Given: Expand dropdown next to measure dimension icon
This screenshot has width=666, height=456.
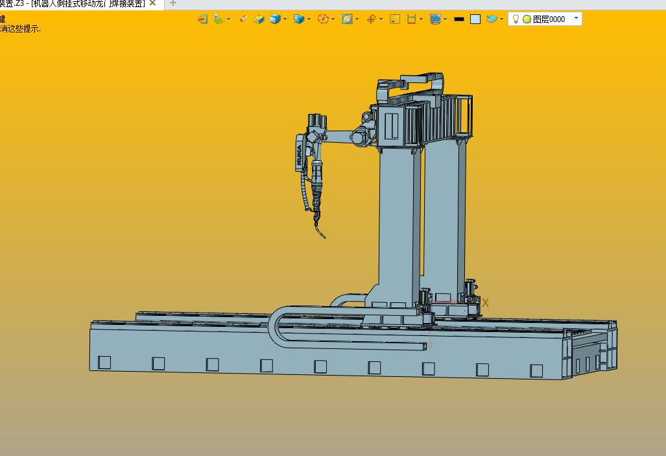Looking at the screenshot, I should [421, 19].
